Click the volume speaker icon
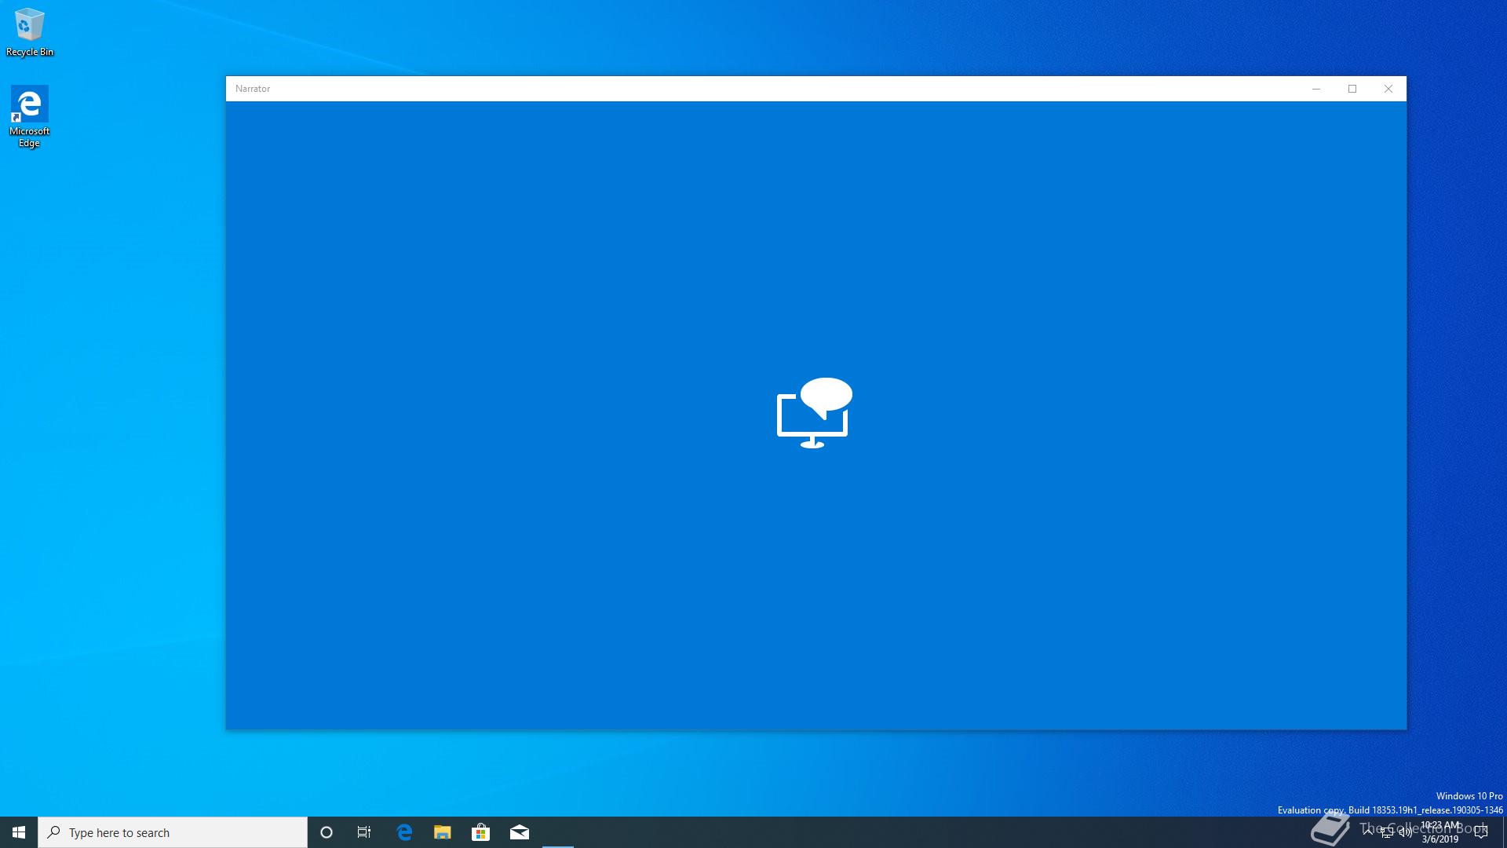Screen dimensions: 1507x848 tap(1406, 832)
